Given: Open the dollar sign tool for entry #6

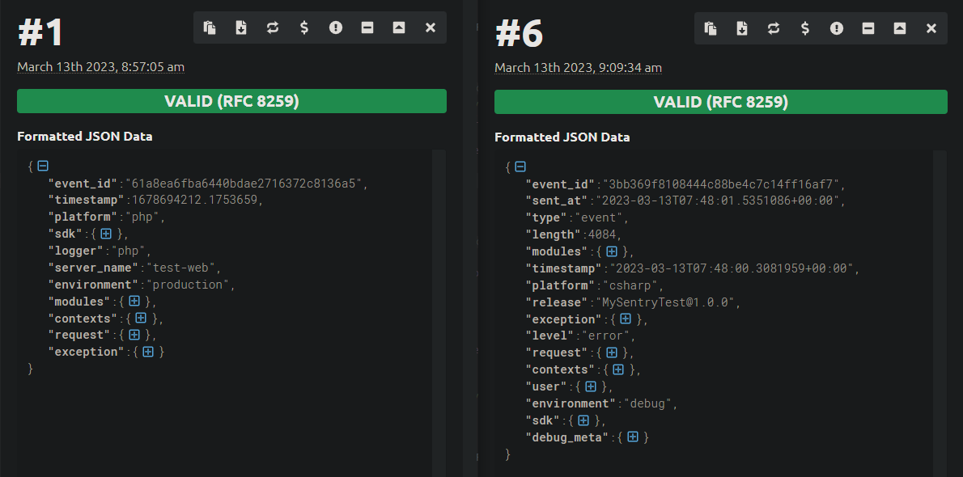Looking at the screenshot, I should coord(804,27).
